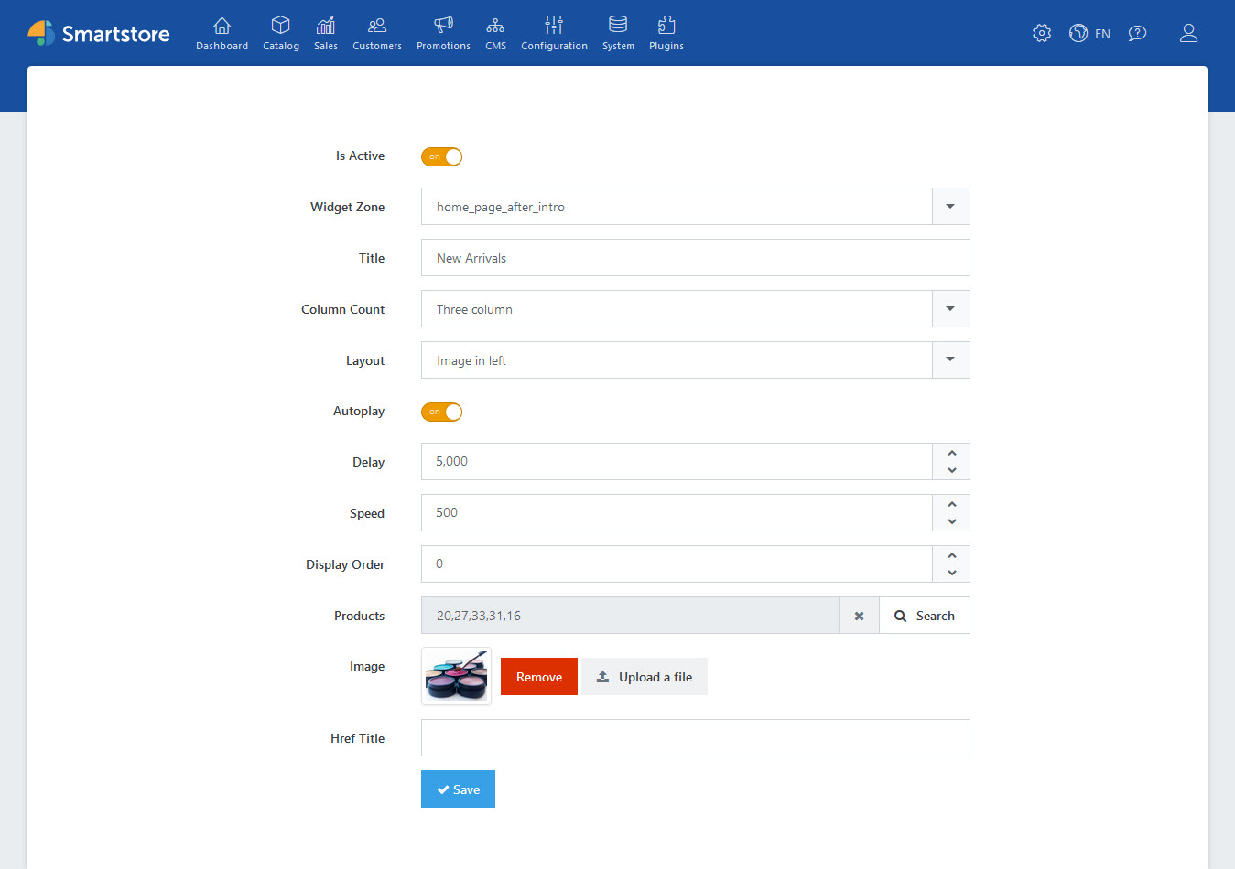Expand the Layout dropdown

tap(950, 360)
